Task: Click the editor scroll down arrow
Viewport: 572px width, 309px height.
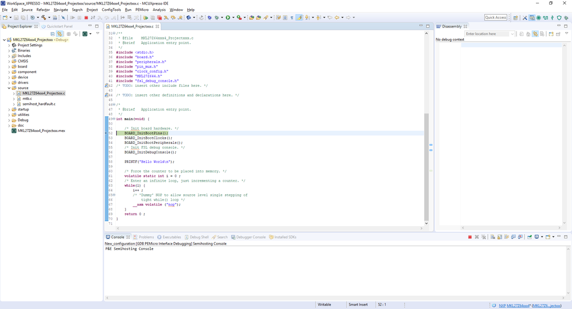Action: 426,223
